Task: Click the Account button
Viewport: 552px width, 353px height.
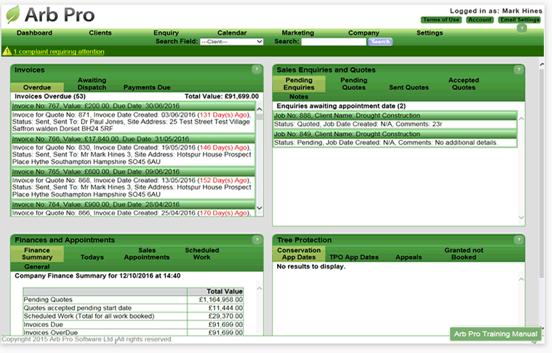Action: coord(480,20)
